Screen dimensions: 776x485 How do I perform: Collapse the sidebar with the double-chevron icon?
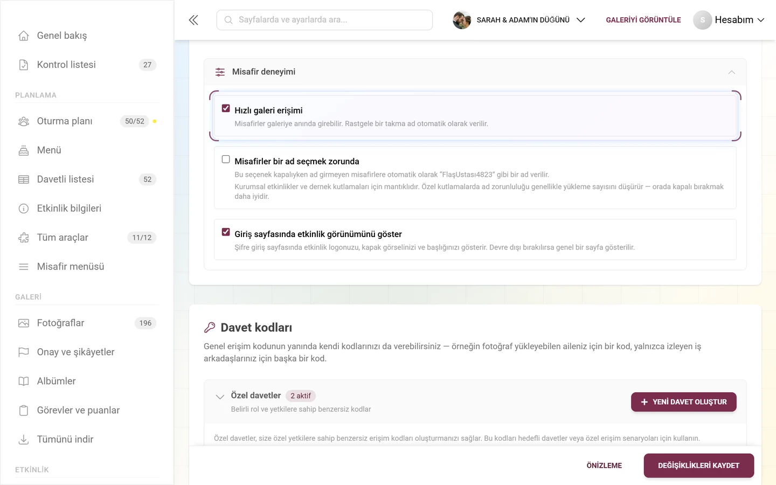[193, 20]
